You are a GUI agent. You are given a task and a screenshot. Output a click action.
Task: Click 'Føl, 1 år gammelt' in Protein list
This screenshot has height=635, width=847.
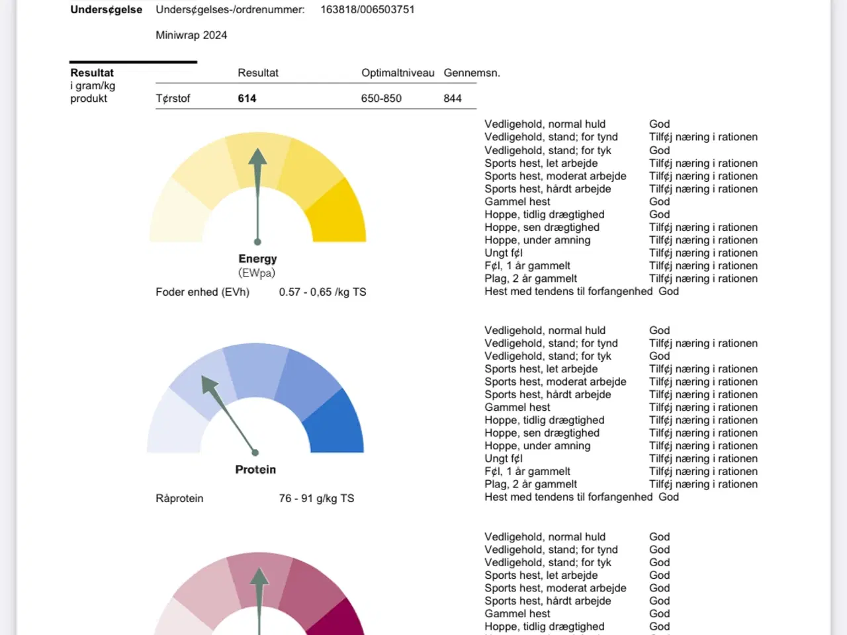tap(527, 472)
